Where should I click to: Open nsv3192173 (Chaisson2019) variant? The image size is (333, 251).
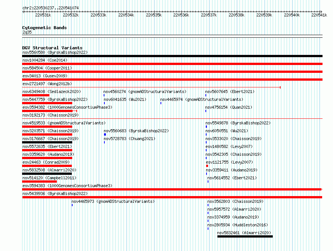click(x=51, y=115)
